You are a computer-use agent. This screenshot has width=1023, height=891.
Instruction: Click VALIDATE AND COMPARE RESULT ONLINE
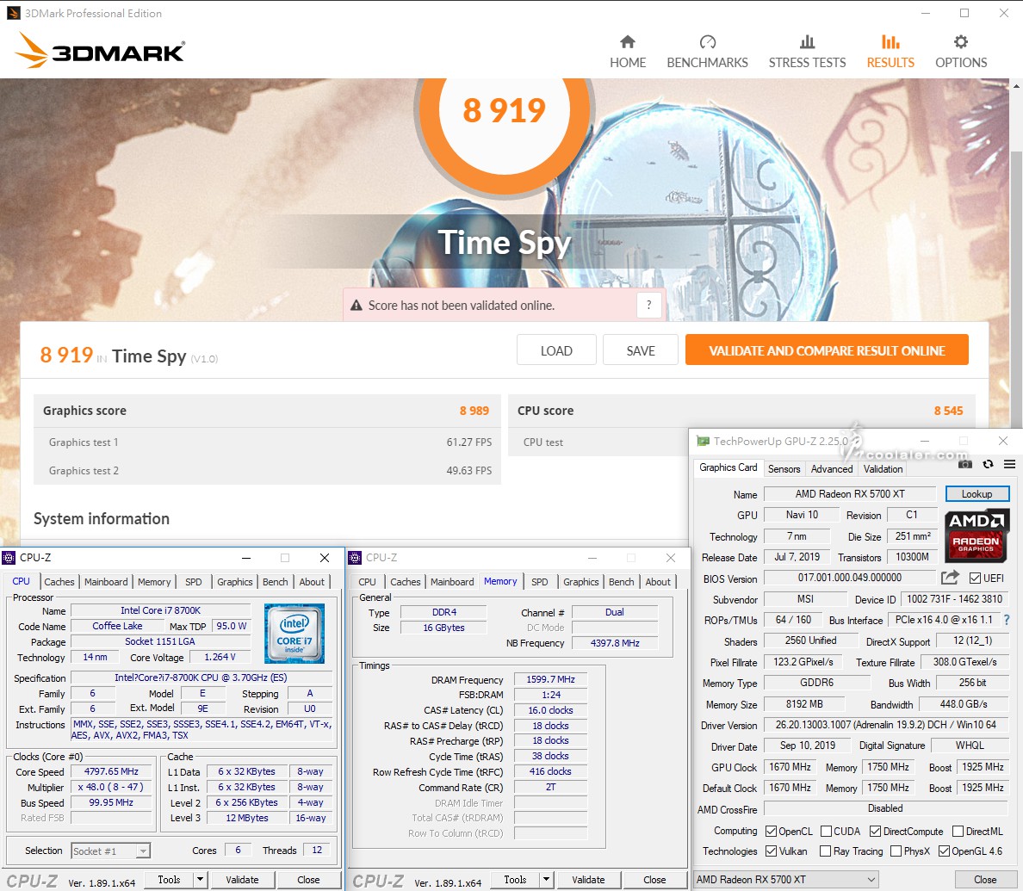point(827,350)
